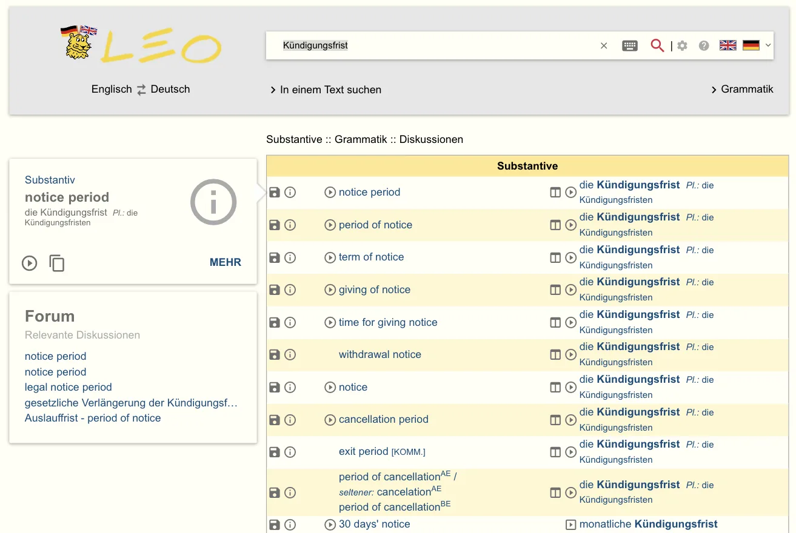Play German audio in 'cancellation period' row
This screenshot has height=533, width=796.
[570, 420]
